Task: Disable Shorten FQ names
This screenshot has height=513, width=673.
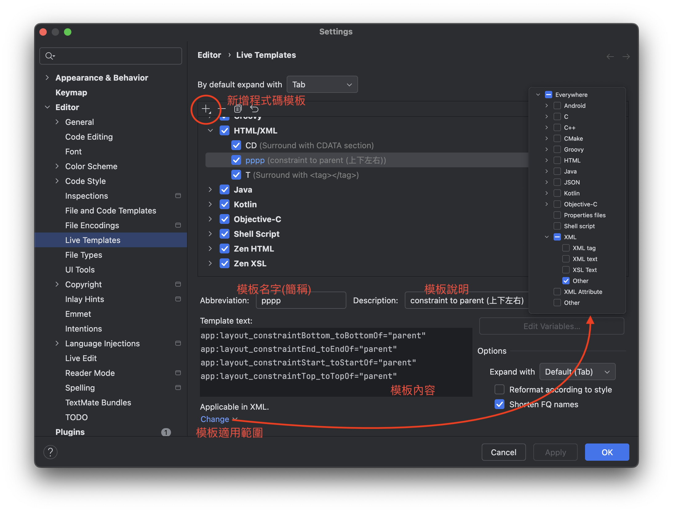Action: point(499,404)
